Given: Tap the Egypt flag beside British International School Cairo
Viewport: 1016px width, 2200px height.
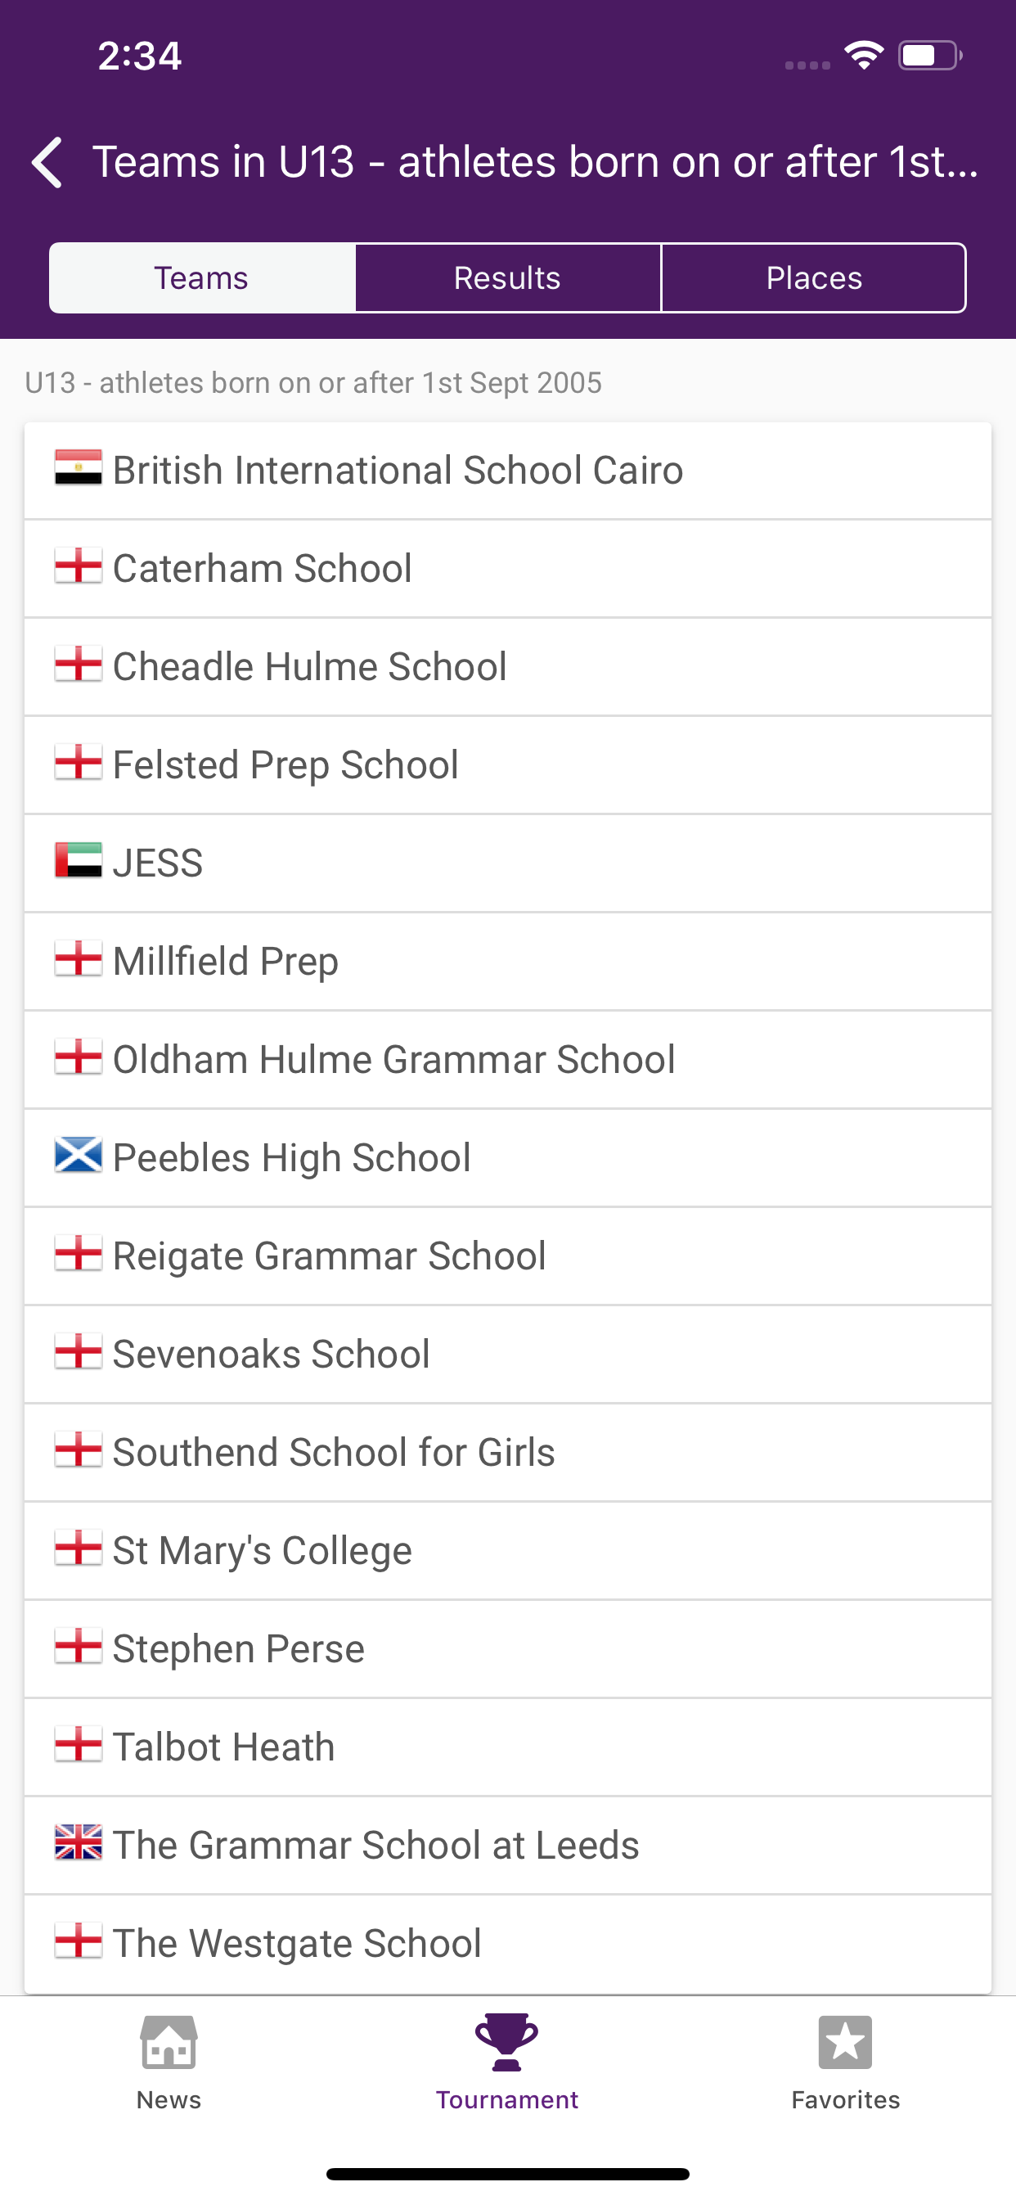Looking at the screenshot, I should pos(79,469).
